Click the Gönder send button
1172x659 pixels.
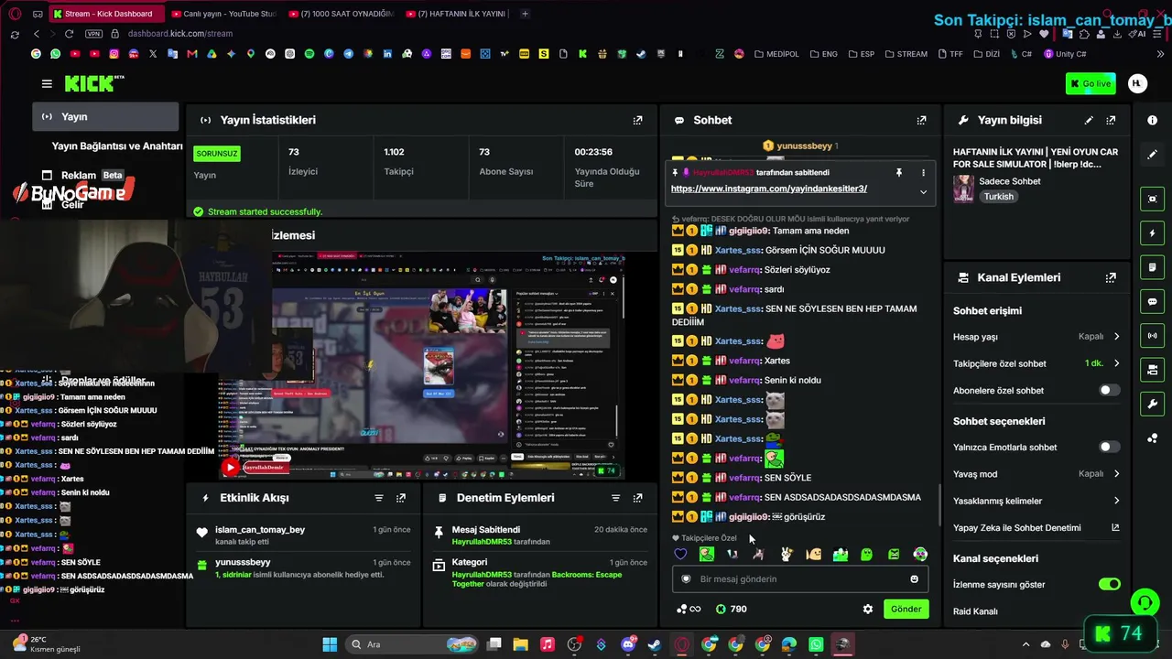[906, 609]
